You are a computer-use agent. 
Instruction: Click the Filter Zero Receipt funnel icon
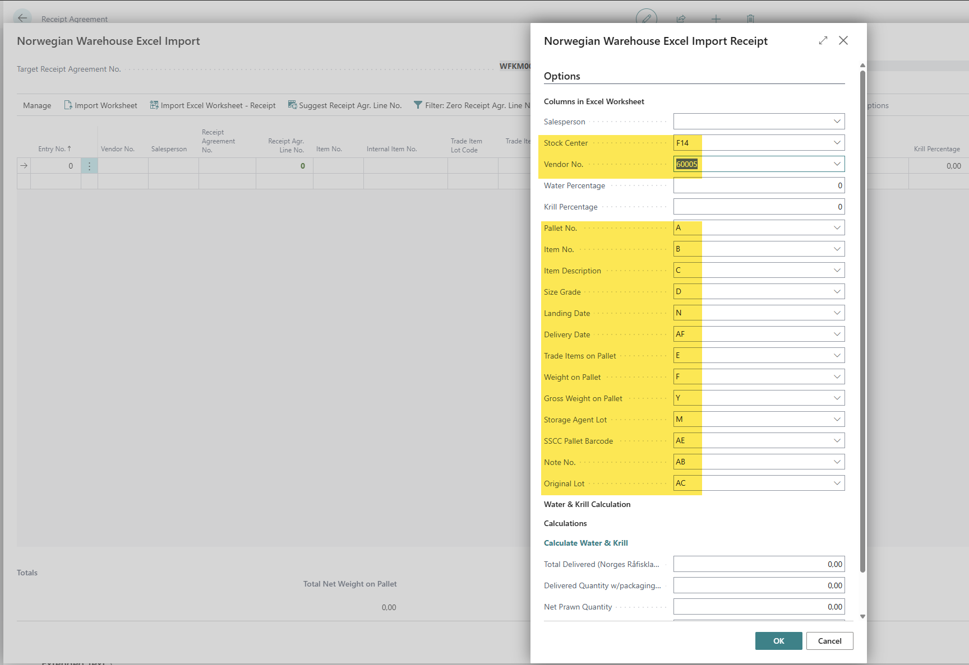click(x=418, y=105)
